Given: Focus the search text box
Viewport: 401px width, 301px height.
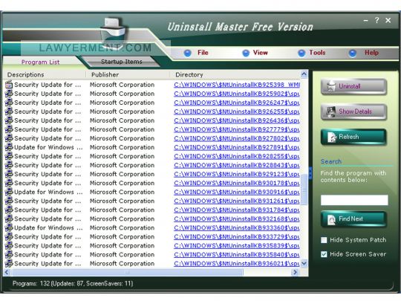Looking at the screenshot, I should coord(354,200).
